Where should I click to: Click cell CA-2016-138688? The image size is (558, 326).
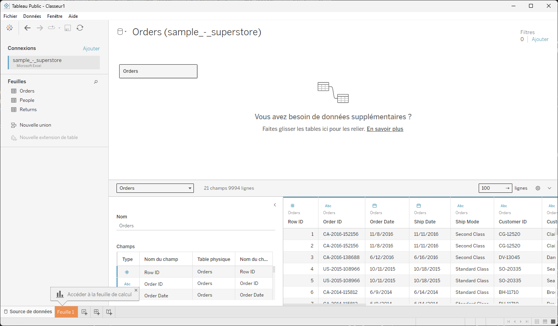pyautogui.click(x=341, y=257)
